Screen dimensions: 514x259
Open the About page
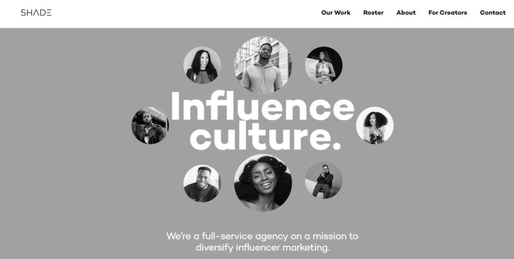pos(406,13)
